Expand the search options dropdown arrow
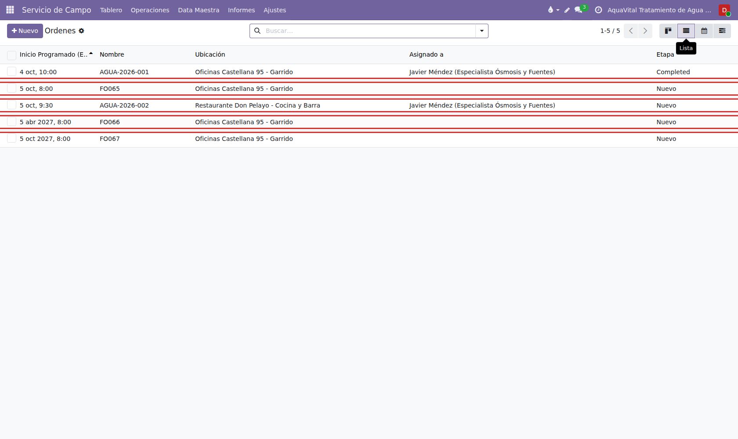This screenshot has height=439, width=738. 482,31
